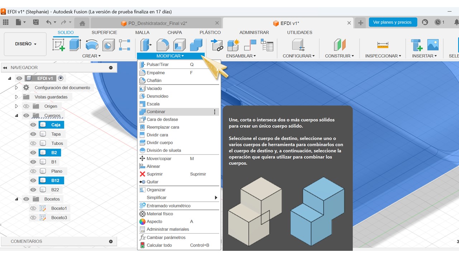
Task: Open the DISEÑO workspace dropdown
Action: (25, 44)
